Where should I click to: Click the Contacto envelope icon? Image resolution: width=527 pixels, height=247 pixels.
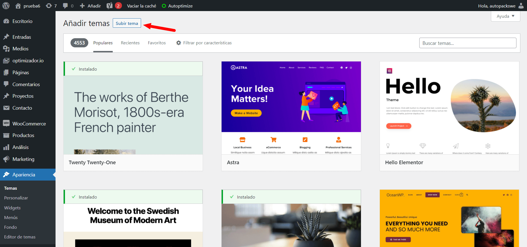(6, 108)
